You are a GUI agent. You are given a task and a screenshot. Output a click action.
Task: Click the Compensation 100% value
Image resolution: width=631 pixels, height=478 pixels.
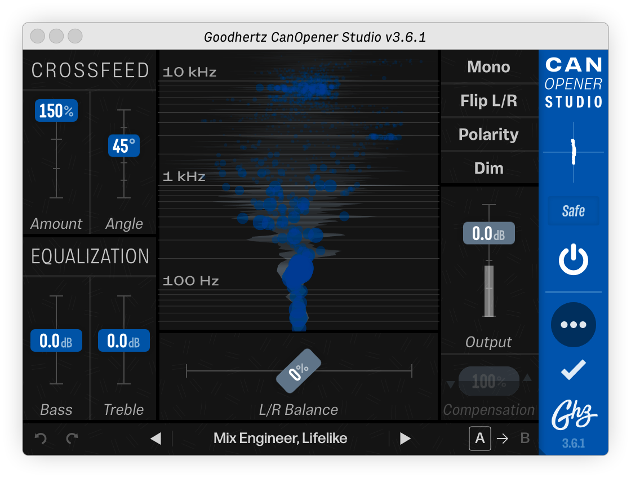pos(489,382)
